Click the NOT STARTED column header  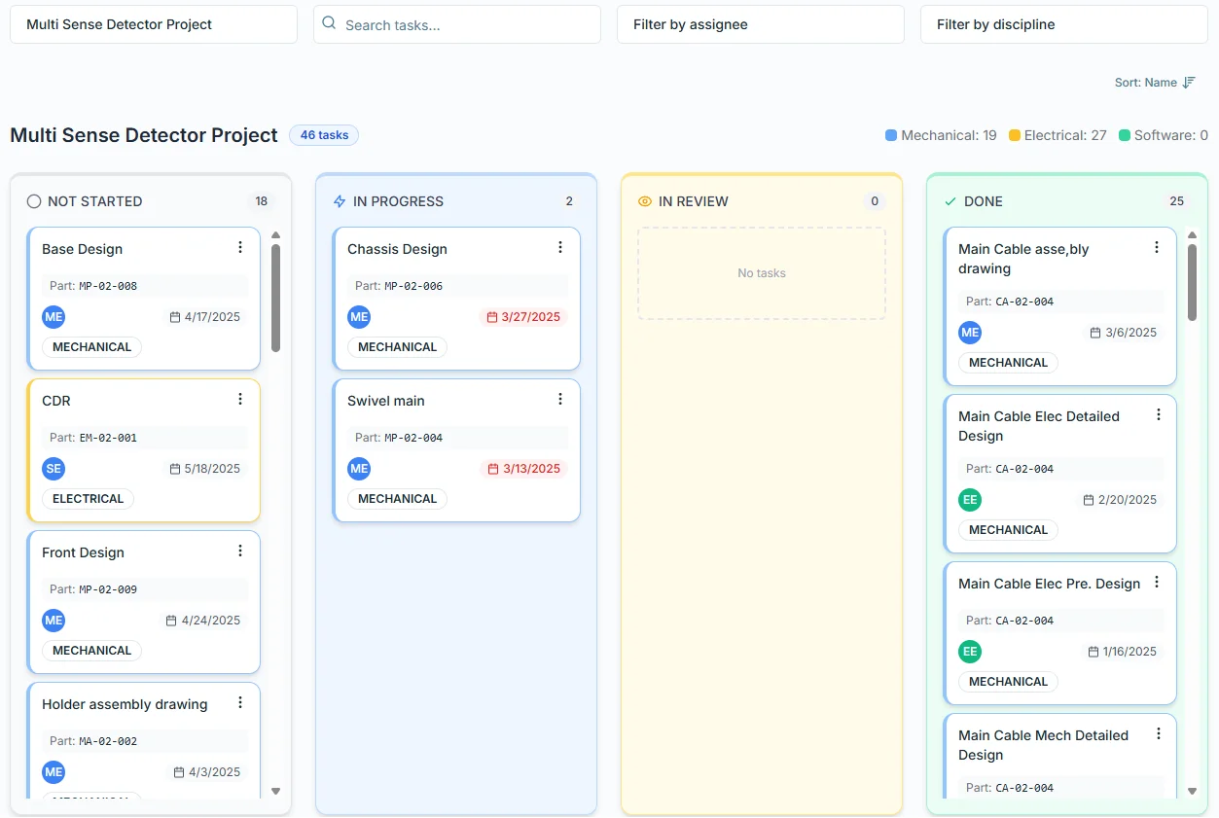click(94, 201)
